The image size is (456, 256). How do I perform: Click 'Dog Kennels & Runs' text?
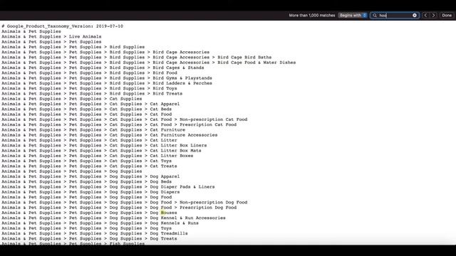pos(174,223)
